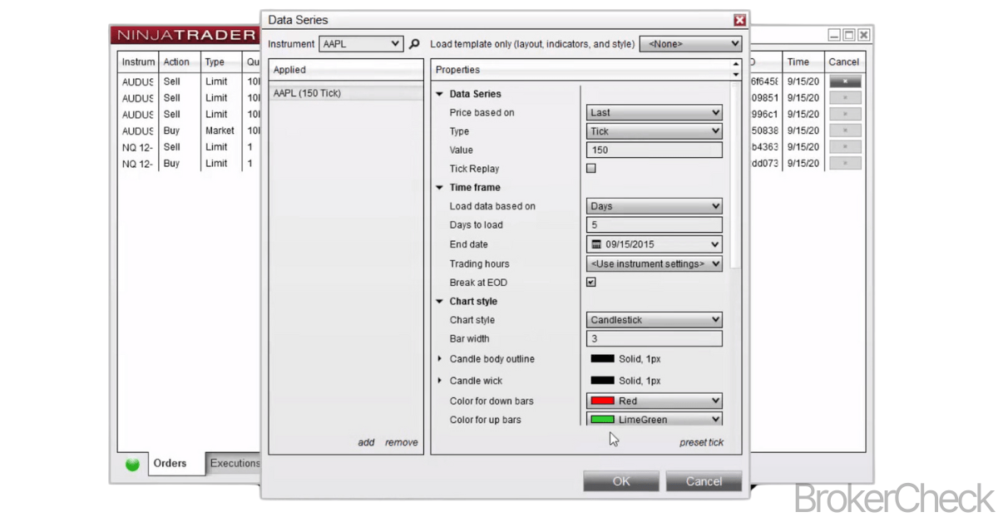Image resolution: width=998 pixels, height=522 pixels.
Task: Click the down arrow in Properties header
Action: (735, 75)
